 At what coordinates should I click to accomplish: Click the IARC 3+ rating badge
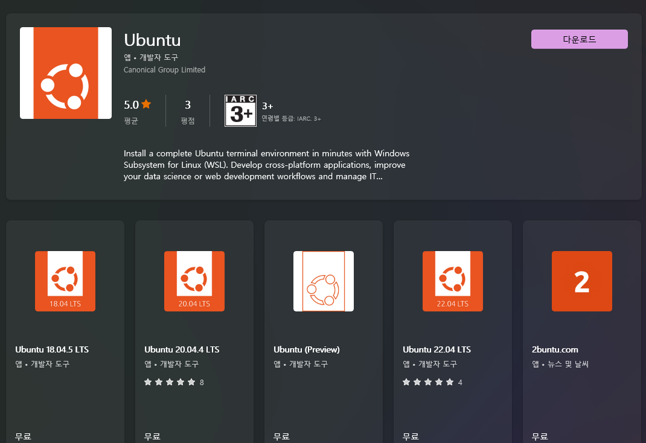point(241,111)
